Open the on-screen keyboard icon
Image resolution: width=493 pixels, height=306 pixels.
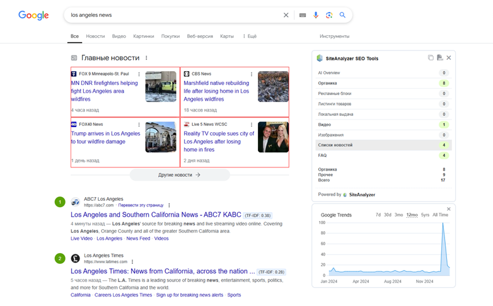tap(303, 15)
